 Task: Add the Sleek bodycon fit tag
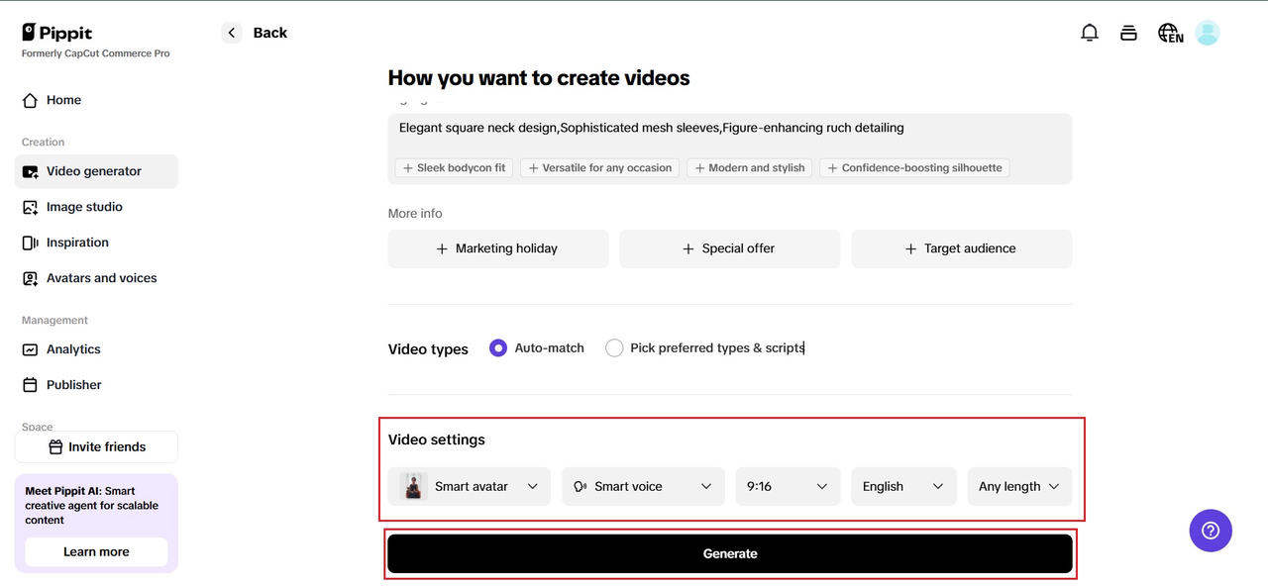pos(454,168)
